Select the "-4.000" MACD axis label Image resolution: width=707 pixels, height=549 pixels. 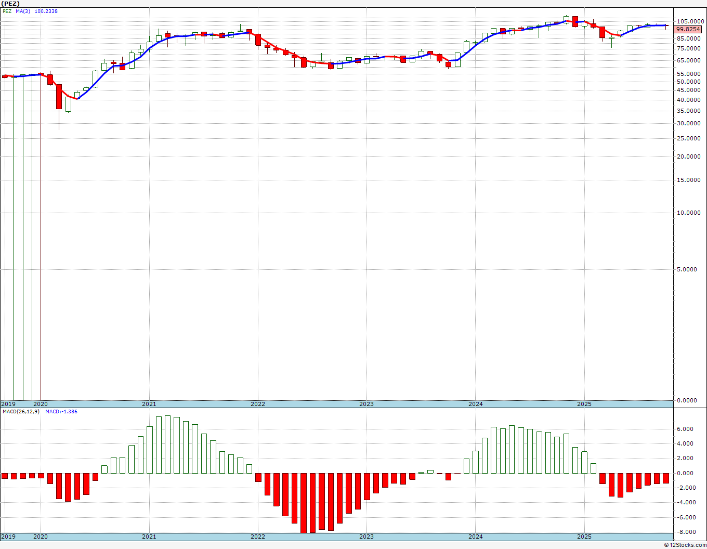[685, 502]
